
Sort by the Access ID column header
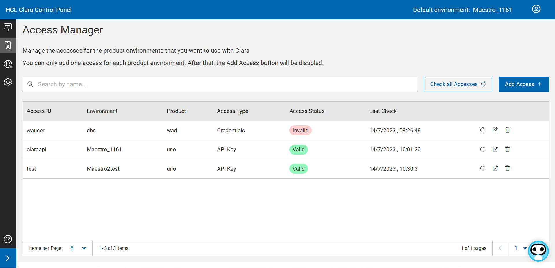pyautogui.click(x=39, y=111)
